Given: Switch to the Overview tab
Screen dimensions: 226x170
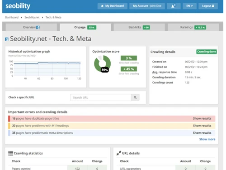Looking at the screenshot, I should tap(31, 27).
